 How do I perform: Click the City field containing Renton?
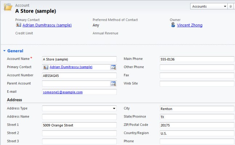click(197, 109)
